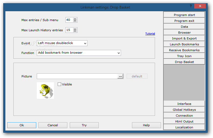Open Launch Bookmarks settings
Screen dimensions: 213x138
184,44
